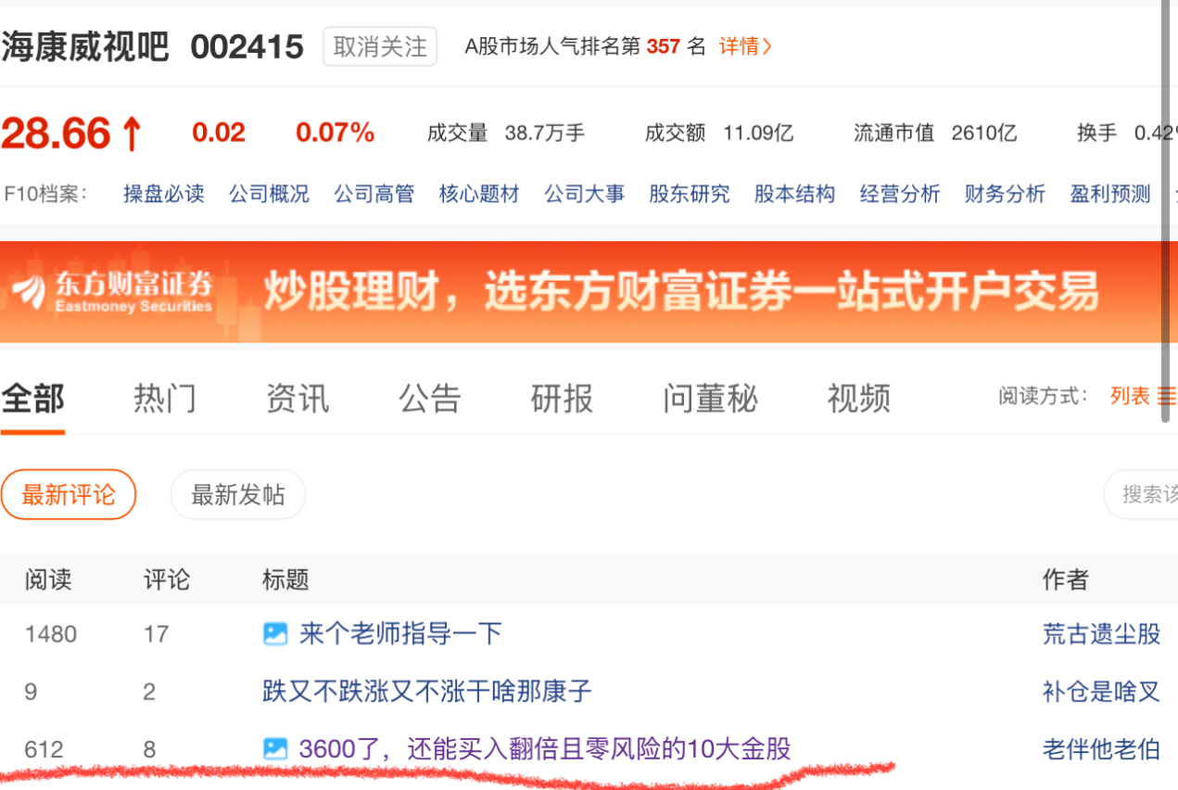Click the 作者 column header
The image size is (1178, 790).
1066,580
